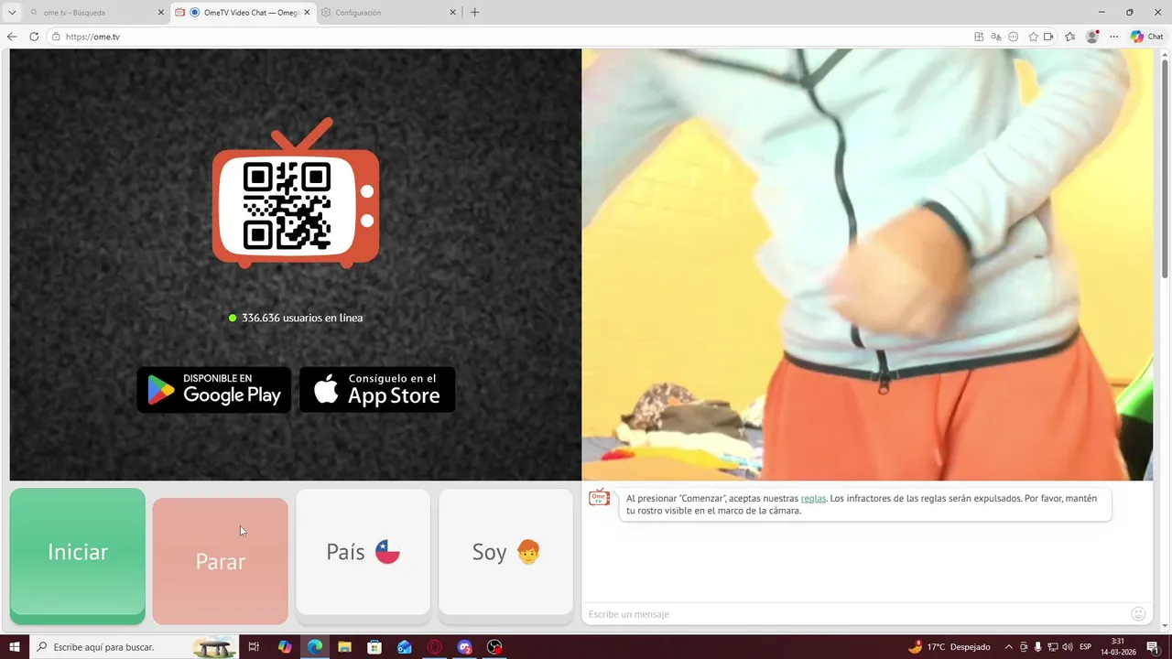This screenshot has height=659, width=1172.
Task: Open the browser profile avatar
Action: [1091, 37]
